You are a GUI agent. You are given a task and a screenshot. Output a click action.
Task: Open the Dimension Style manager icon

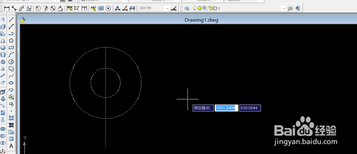coord(174,9)
